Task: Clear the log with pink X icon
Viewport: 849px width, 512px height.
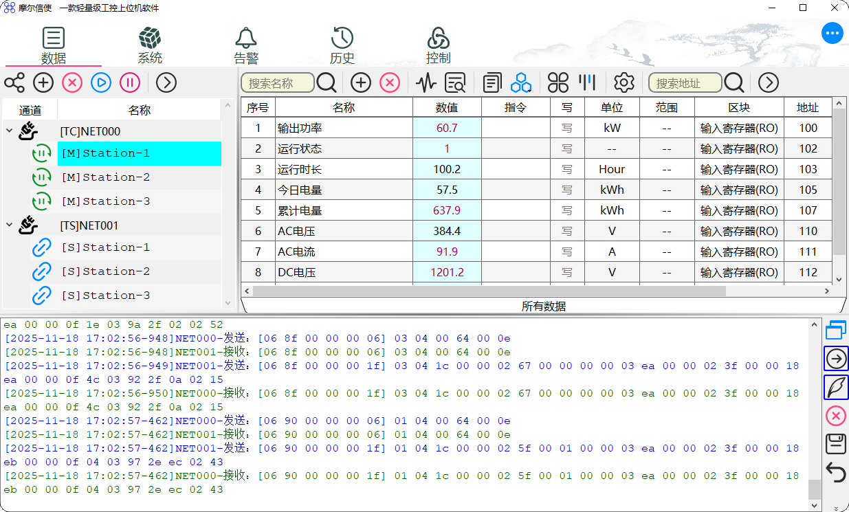Action: point(836,416)
